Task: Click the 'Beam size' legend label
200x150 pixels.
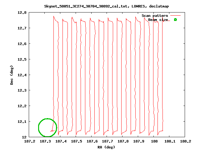Action: (158, 20)
